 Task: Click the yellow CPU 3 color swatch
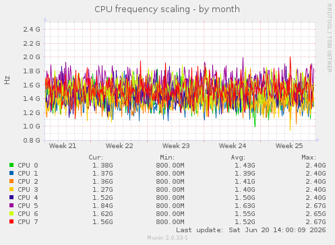[x=11, y=189]
